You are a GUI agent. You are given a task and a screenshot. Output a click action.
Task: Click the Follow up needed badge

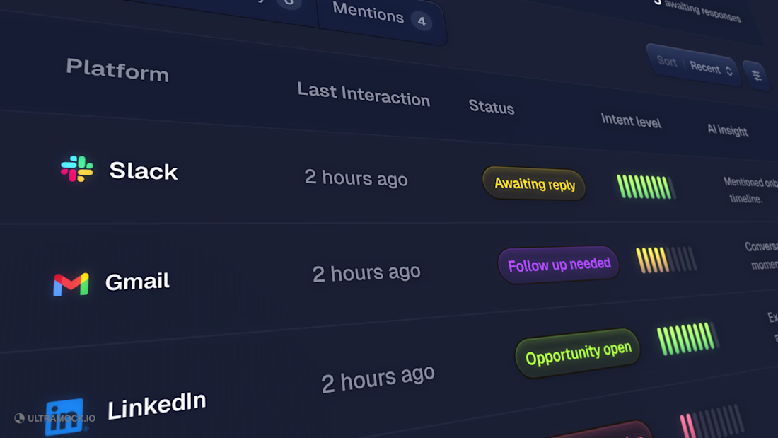click(x=559, y=265)
